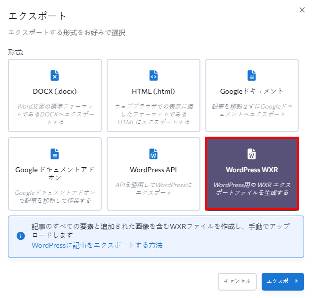Click the HTML code file icon
This screenshot has width=312, height=298.
(154, 75)
